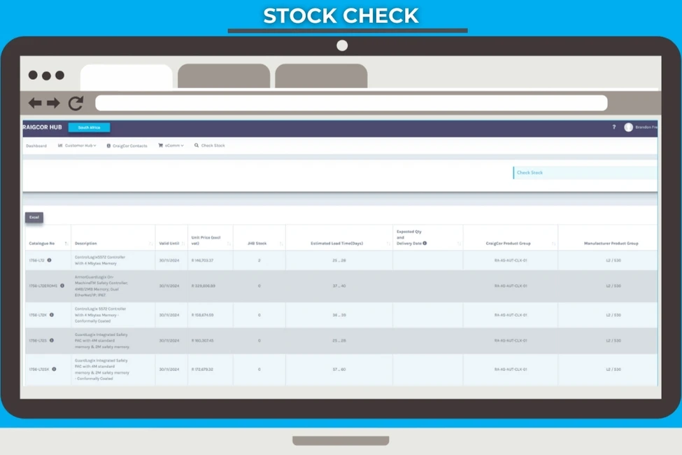Click lead time value 37 .. 40

[339, 286]
